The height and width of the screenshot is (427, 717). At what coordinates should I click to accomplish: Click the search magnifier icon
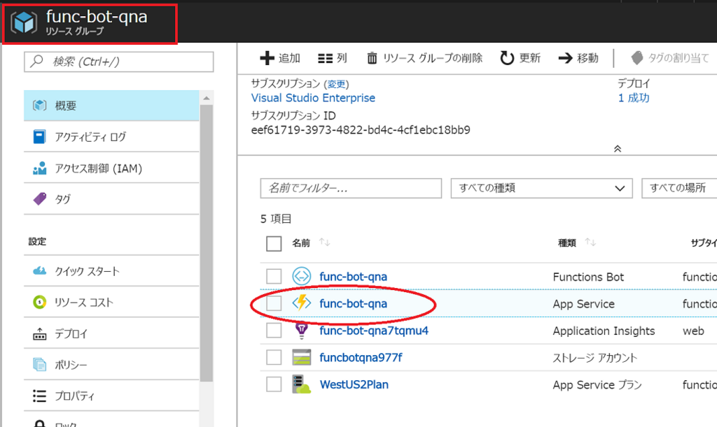tap(36, 61)
